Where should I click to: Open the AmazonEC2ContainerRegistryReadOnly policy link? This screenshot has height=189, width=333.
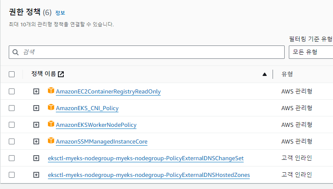click(108, 91)
